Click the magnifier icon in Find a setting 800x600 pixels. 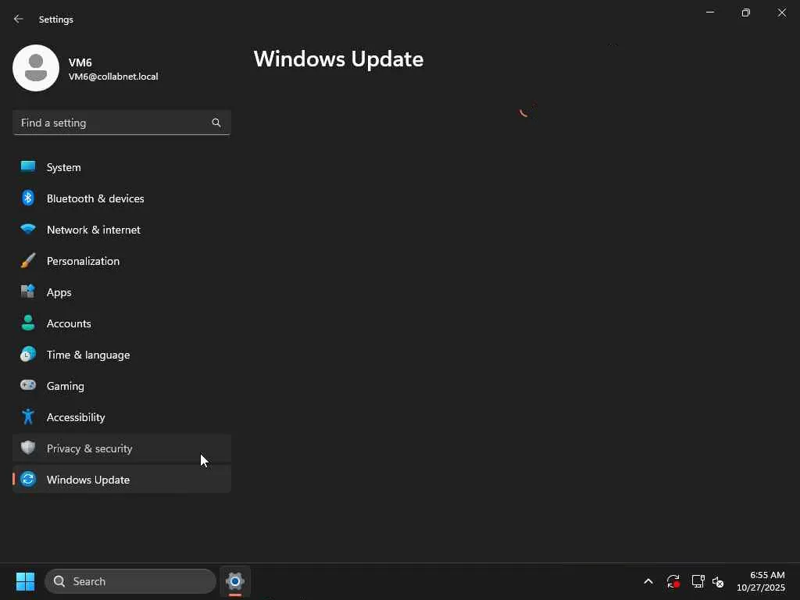click(216, 123)
